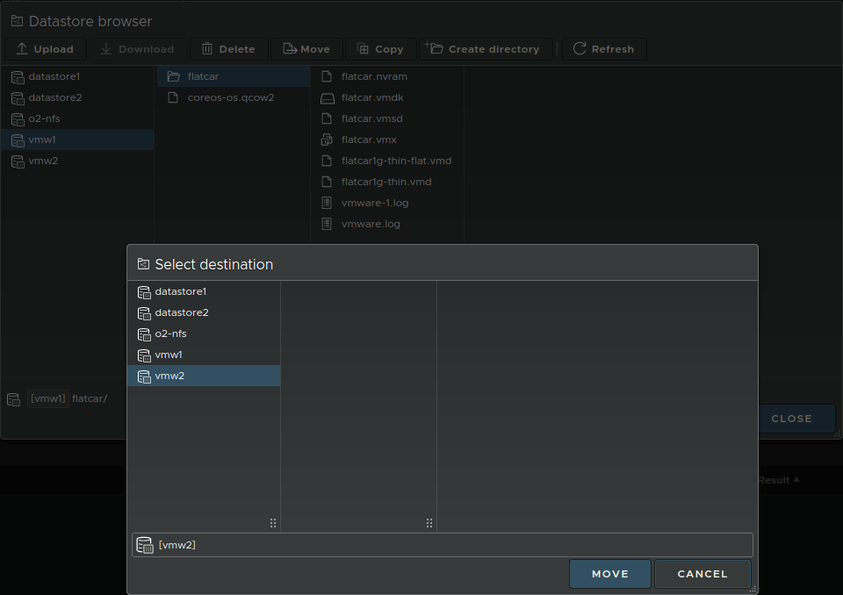Select vmw2 in Datastore browser list
843x595 pixels.
[x=77, y=161]
